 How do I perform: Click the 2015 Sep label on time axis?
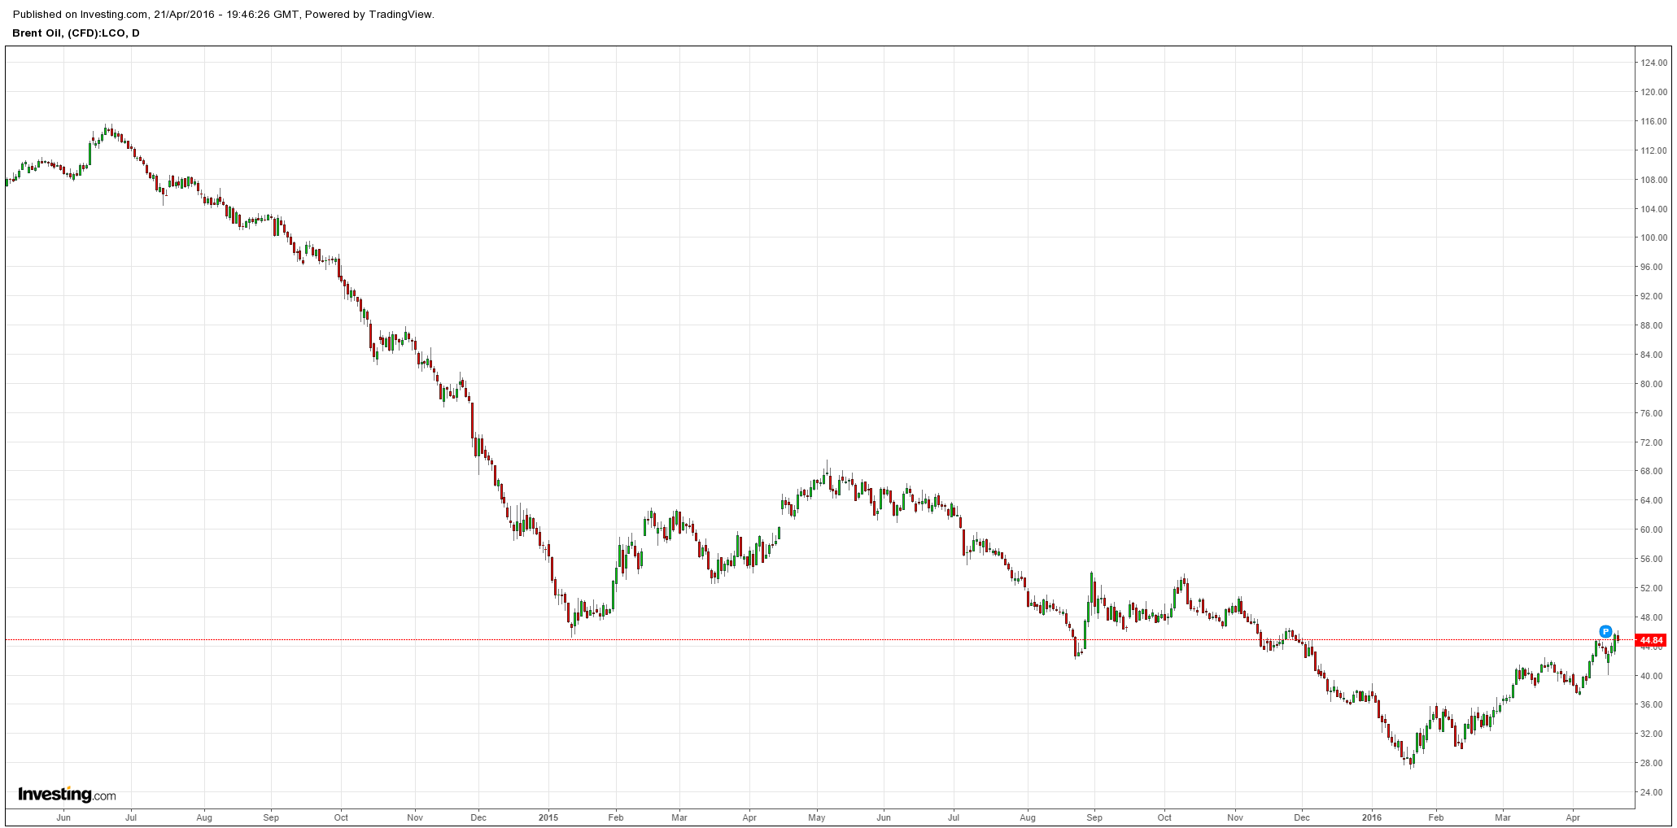pos(1094,817)
